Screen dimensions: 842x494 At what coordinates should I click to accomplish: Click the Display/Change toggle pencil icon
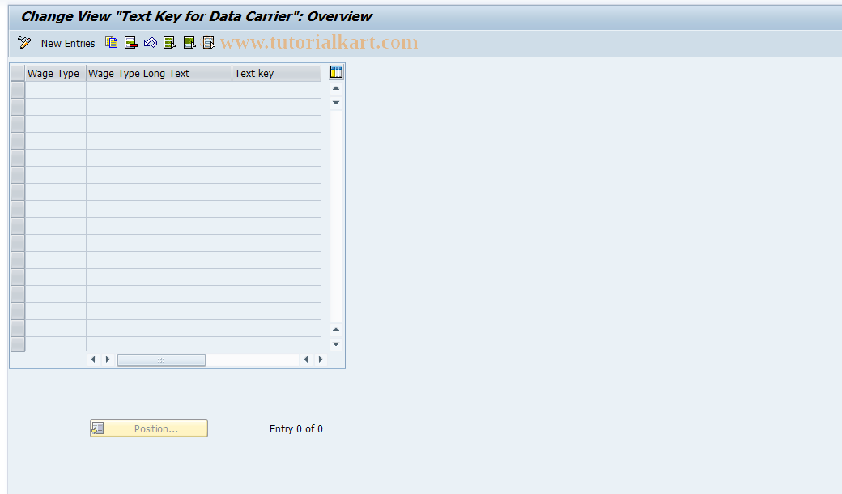coord(24,43)
